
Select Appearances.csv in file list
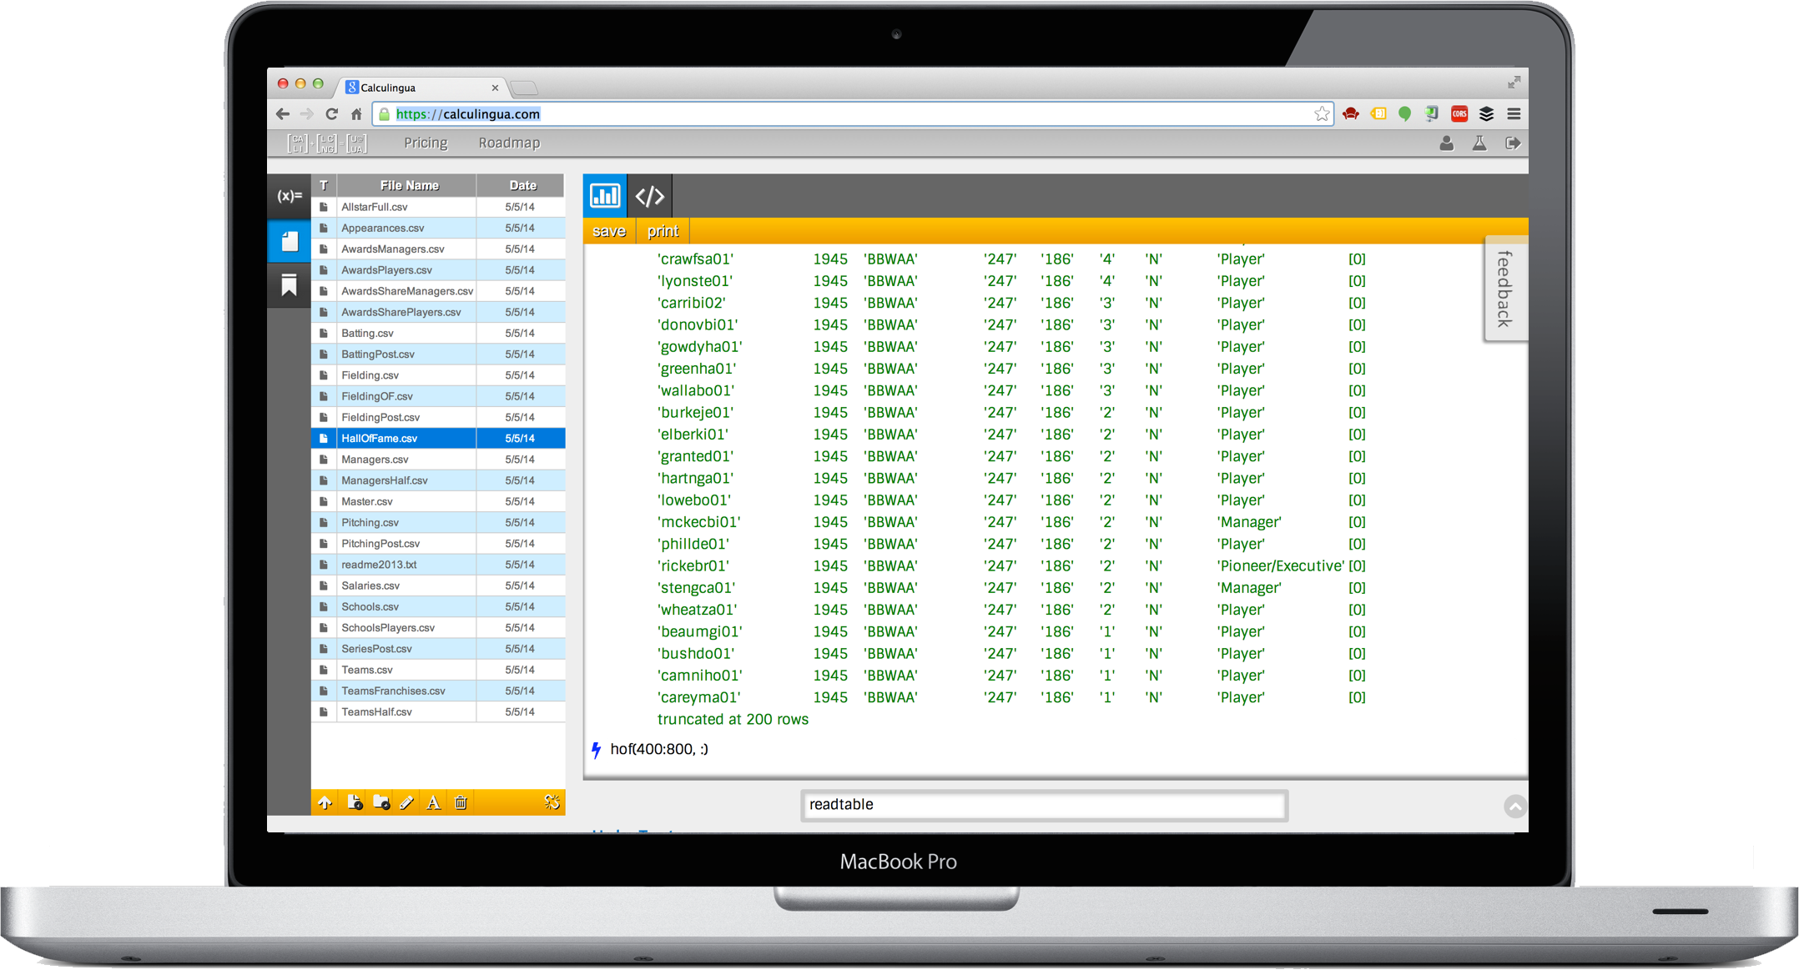click(x=438, y=228)
